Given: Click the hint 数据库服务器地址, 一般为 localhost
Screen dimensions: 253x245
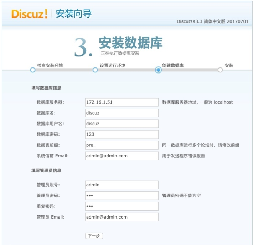Looking at the screenshot, I should click(x=197, y=102).
